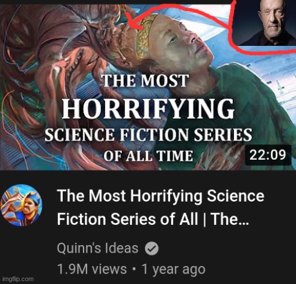296x284 pixels.
Task: Click the verified checkmark badge
Action: pyautogui.click(x=152, y=249)
